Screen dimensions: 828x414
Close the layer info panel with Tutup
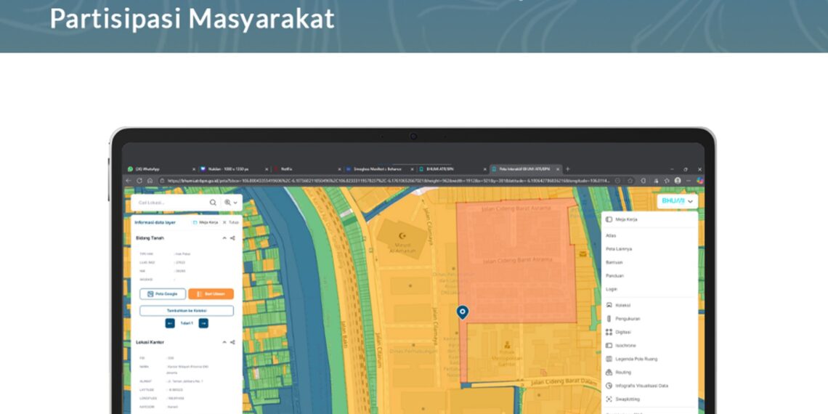click(x=231, y=222)
